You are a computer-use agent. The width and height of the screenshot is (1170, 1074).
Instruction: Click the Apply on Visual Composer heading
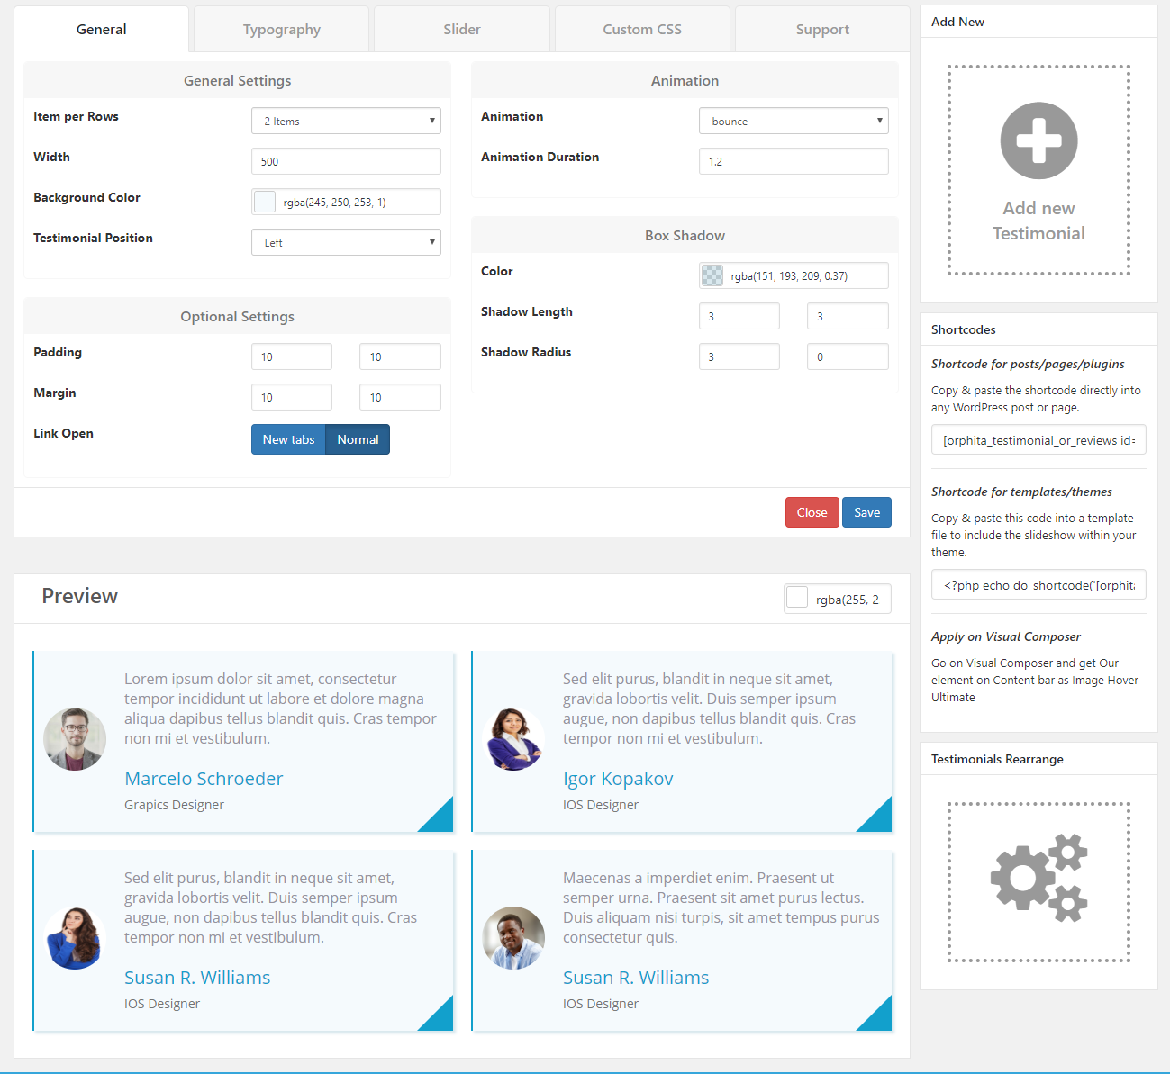pyautogui.click(x=1006, y=636)
